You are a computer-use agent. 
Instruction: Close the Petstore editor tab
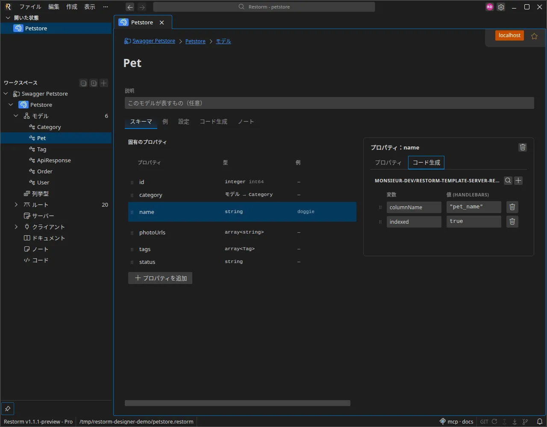(x=162, y=23)
